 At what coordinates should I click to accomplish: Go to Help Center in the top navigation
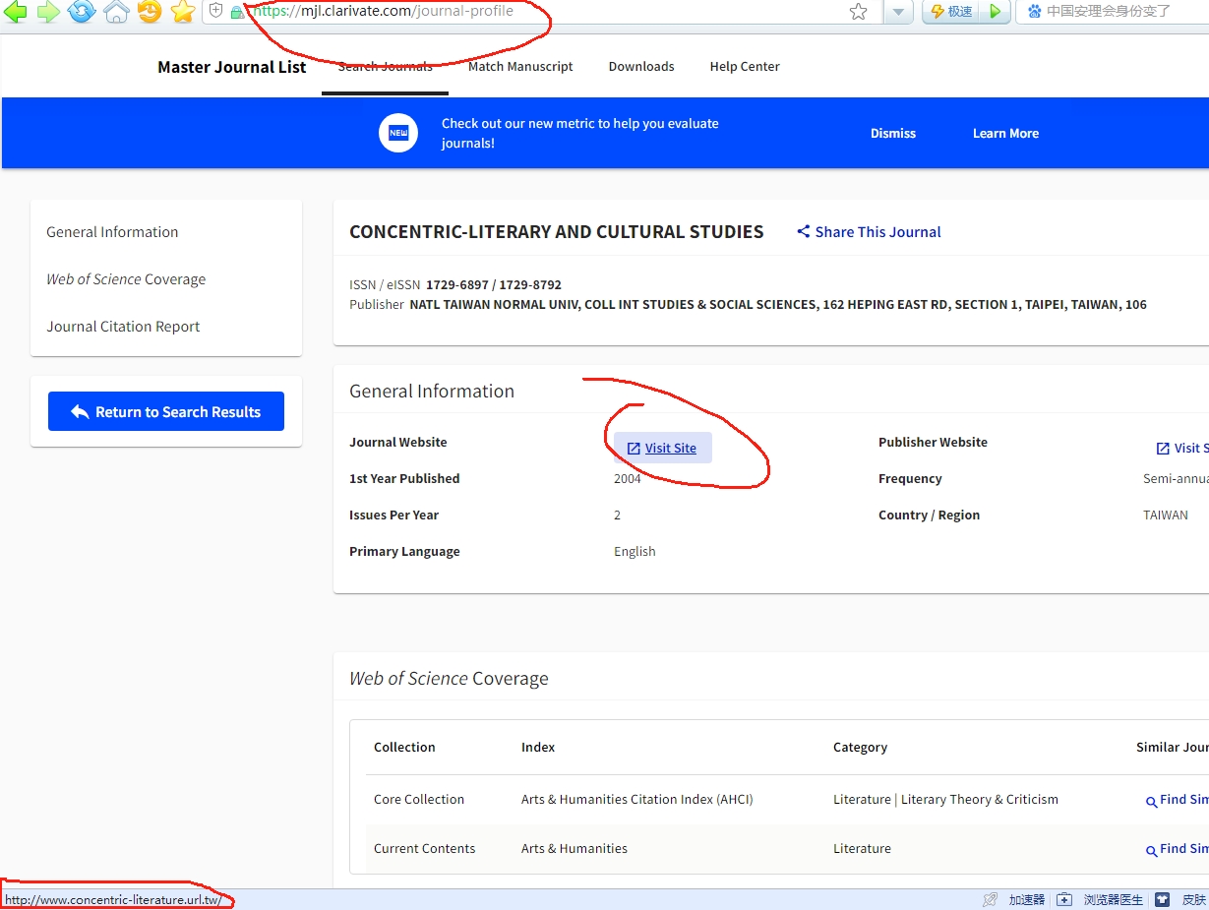(745, 67)
